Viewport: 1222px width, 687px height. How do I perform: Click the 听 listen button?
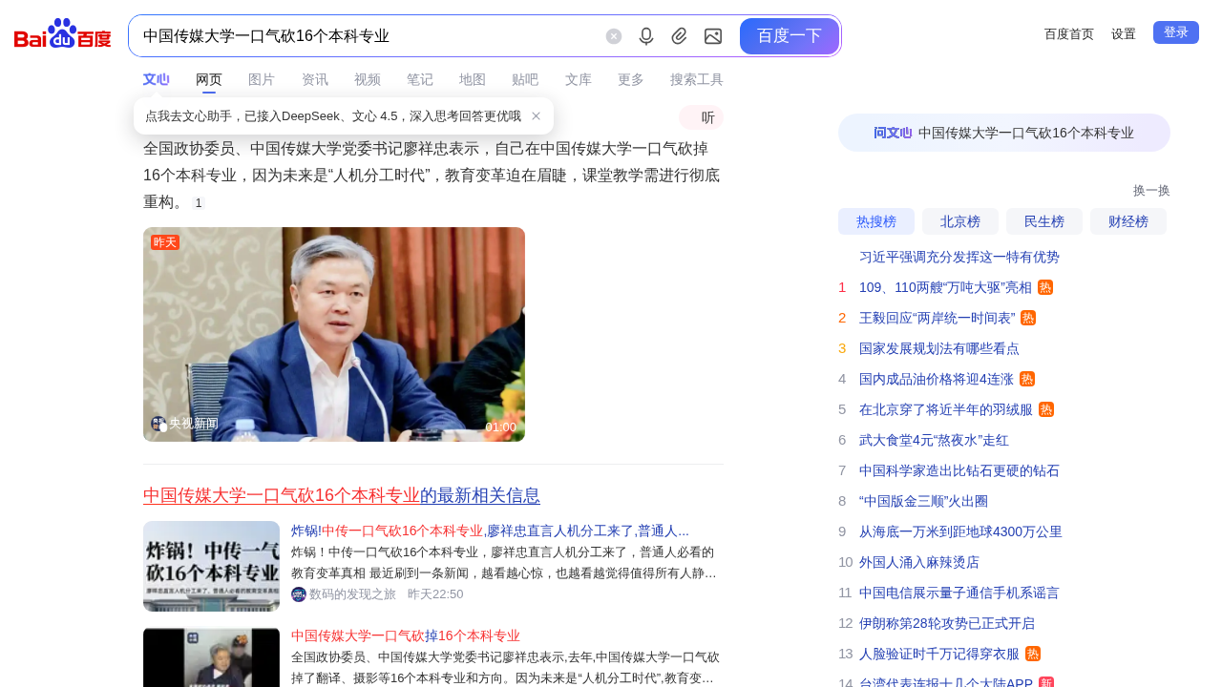pos(702,117)
